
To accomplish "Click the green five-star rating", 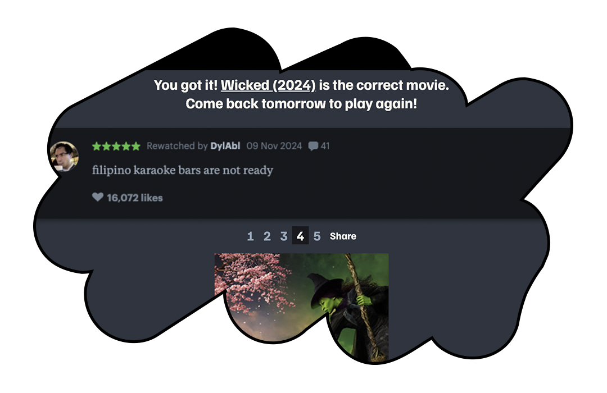I will point(116,146).
